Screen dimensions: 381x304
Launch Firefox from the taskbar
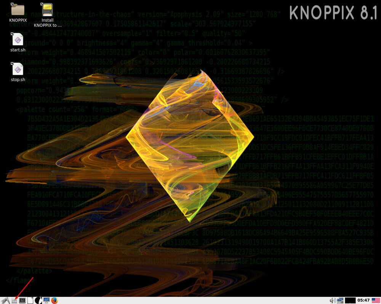(54, 301)
